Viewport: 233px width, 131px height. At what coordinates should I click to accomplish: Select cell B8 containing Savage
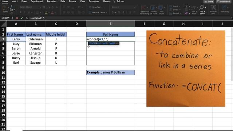point(36,63)
